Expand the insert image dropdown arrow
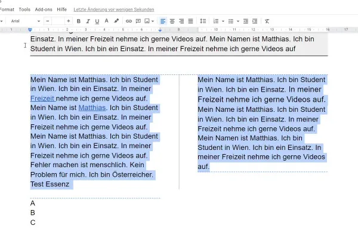The height and width of the screenshot is (238, 358). click(x=153, y=21)
